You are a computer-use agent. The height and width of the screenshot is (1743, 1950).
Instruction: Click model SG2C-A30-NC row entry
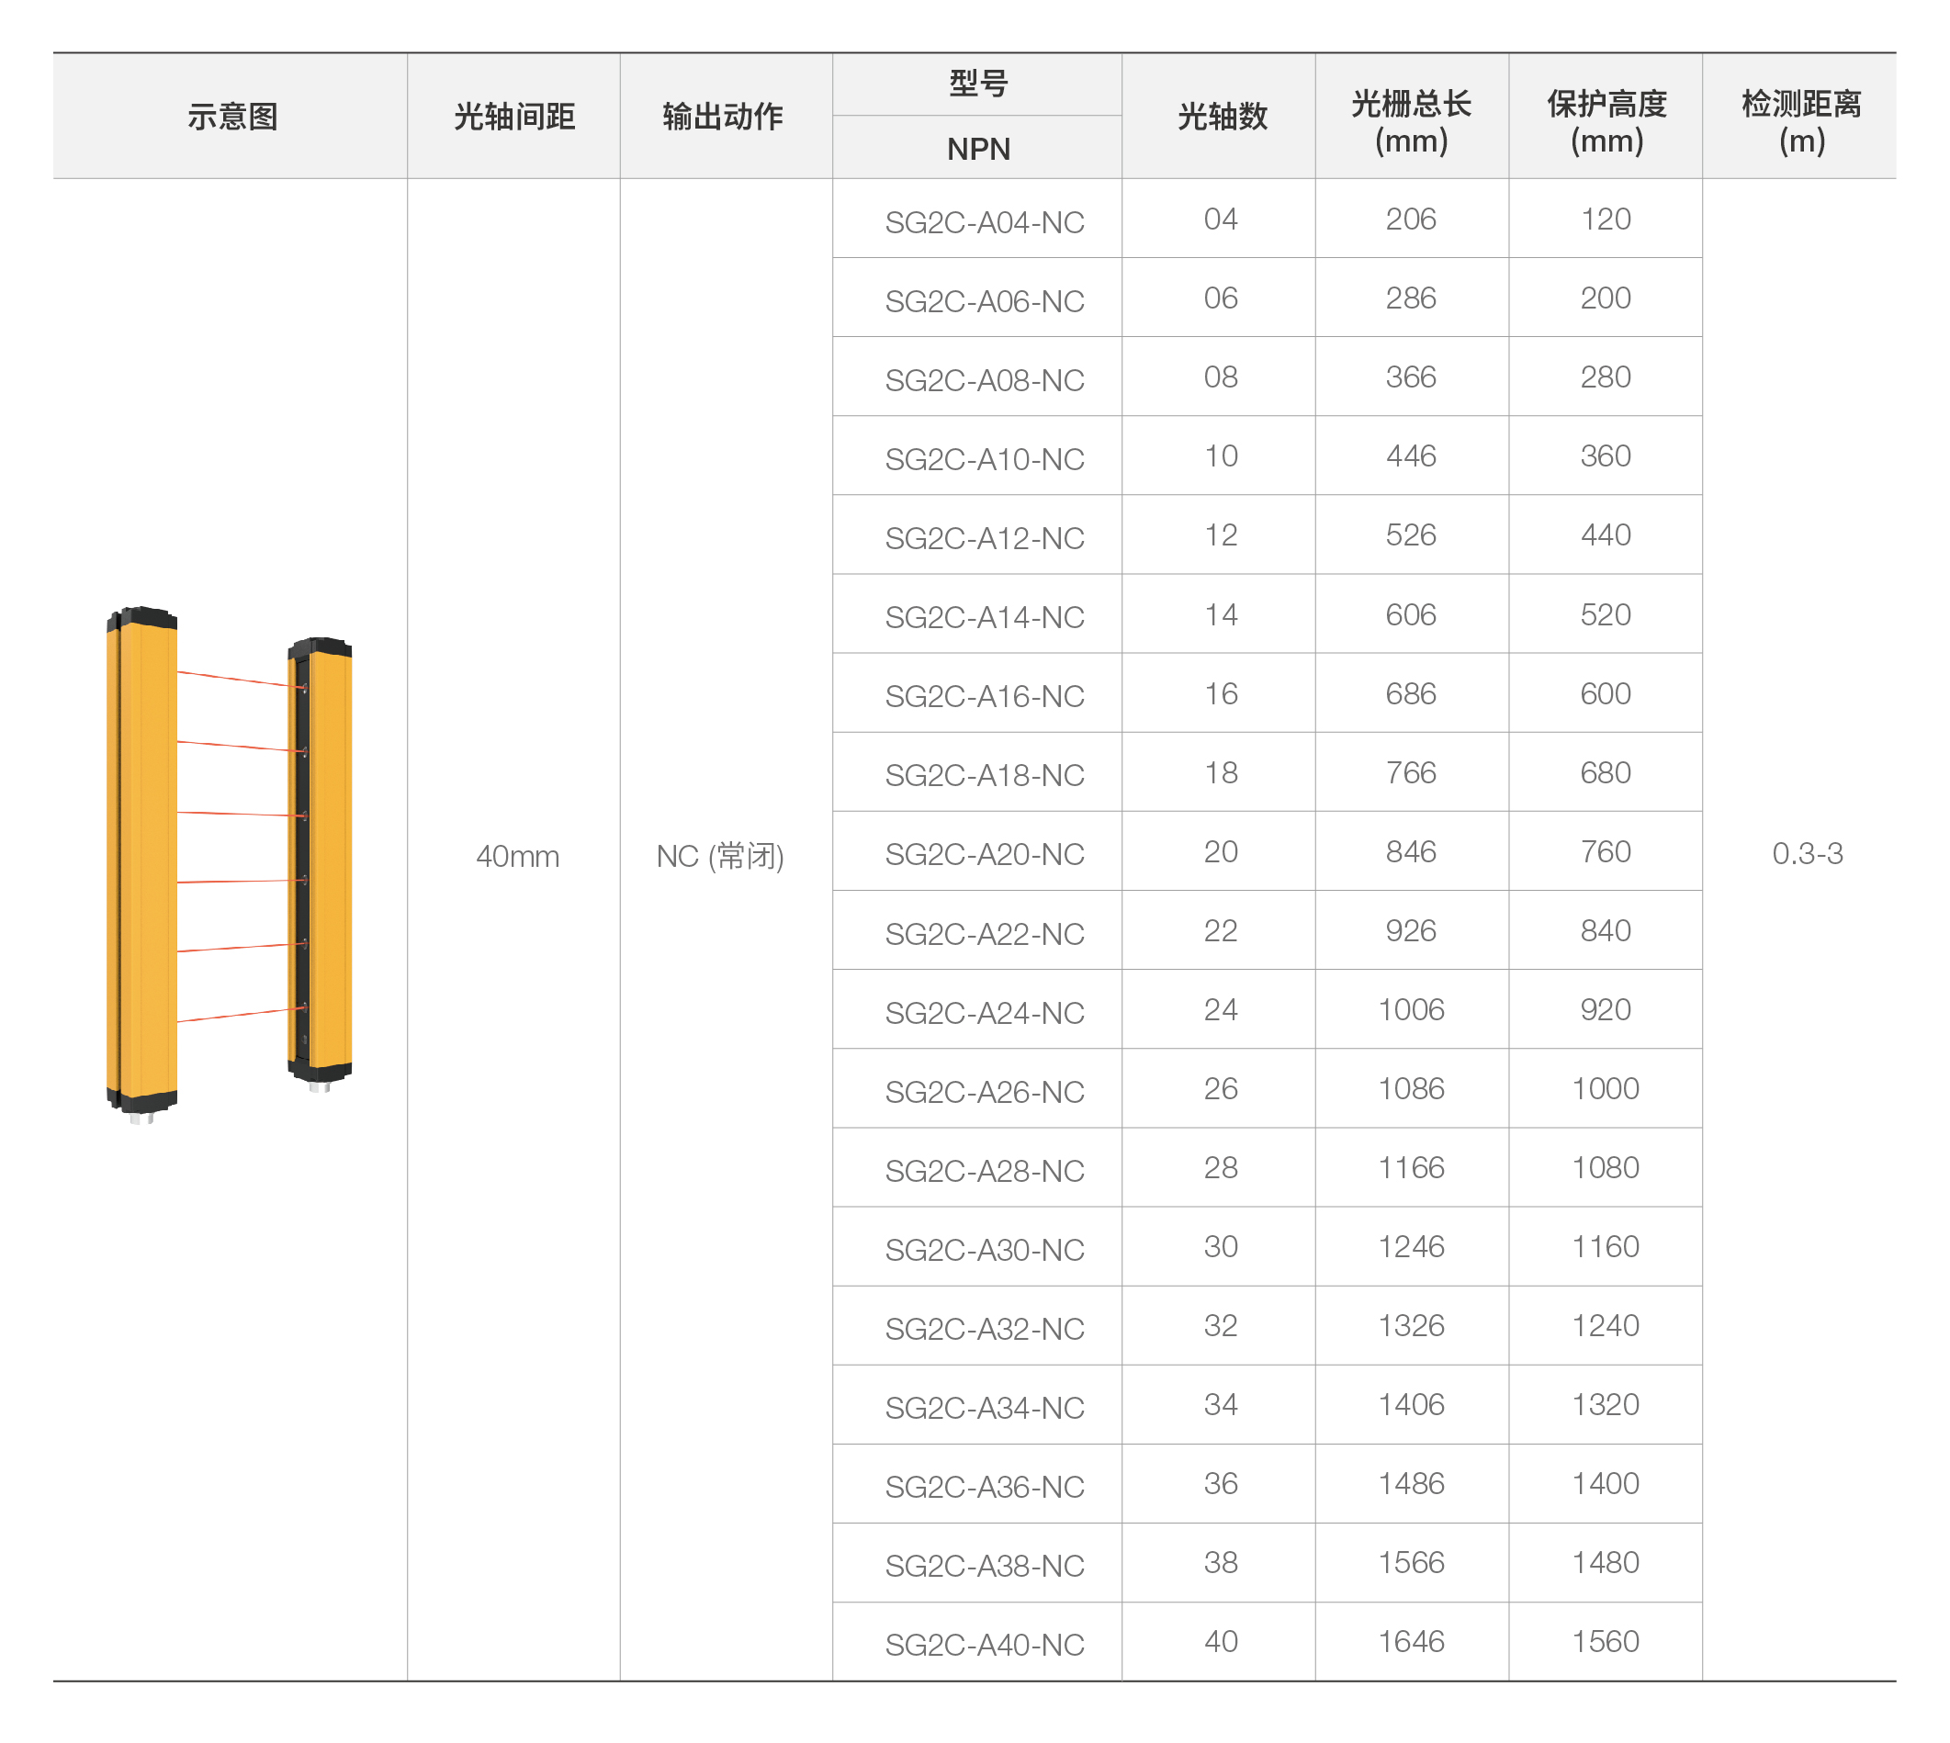[984, 1250]
